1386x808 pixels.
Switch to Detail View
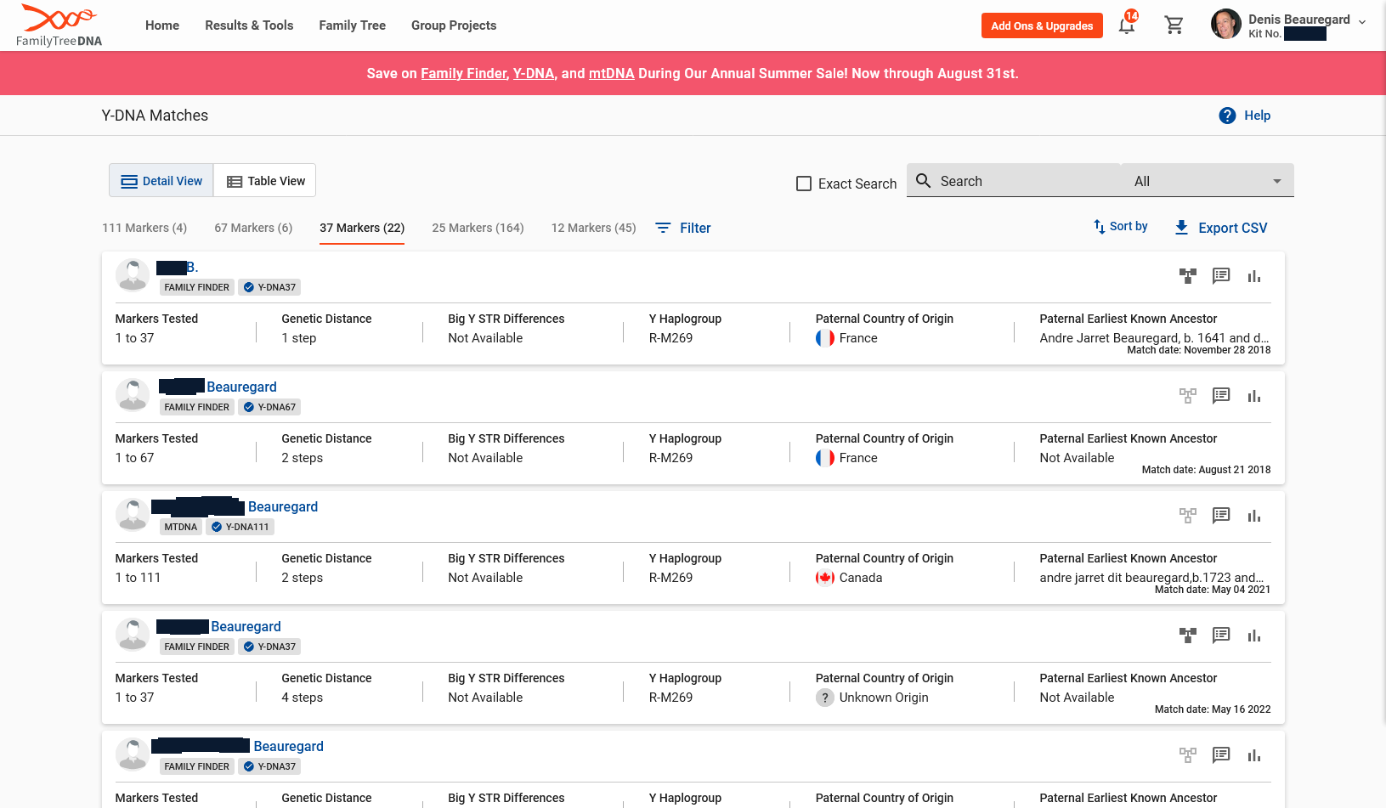[161, 181]
